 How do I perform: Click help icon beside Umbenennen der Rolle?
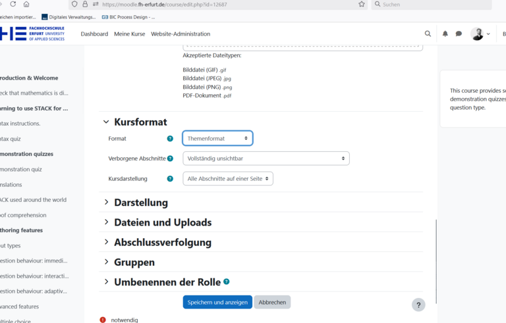click(227, 282)
